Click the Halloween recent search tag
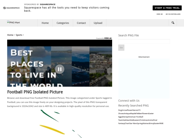Viewport: 184px width, 138px height. coord(135,120)
